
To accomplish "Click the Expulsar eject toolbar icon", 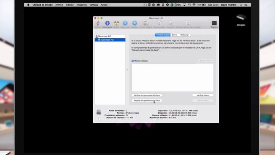I will [x=134, y=23].
